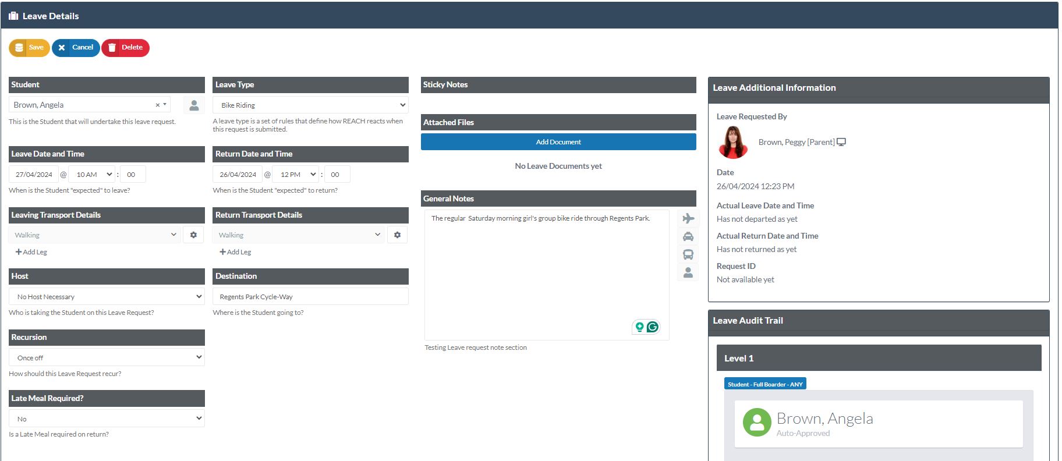Click the green lightbulb icon in notes
1062x461 pixels.
point(639,327)
